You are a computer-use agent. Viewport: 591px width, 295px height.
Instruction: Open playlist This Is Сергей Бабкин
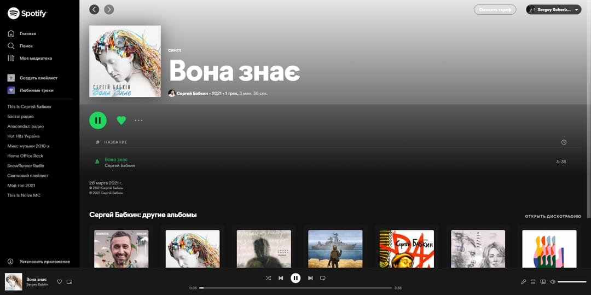(x=30, y=107)
